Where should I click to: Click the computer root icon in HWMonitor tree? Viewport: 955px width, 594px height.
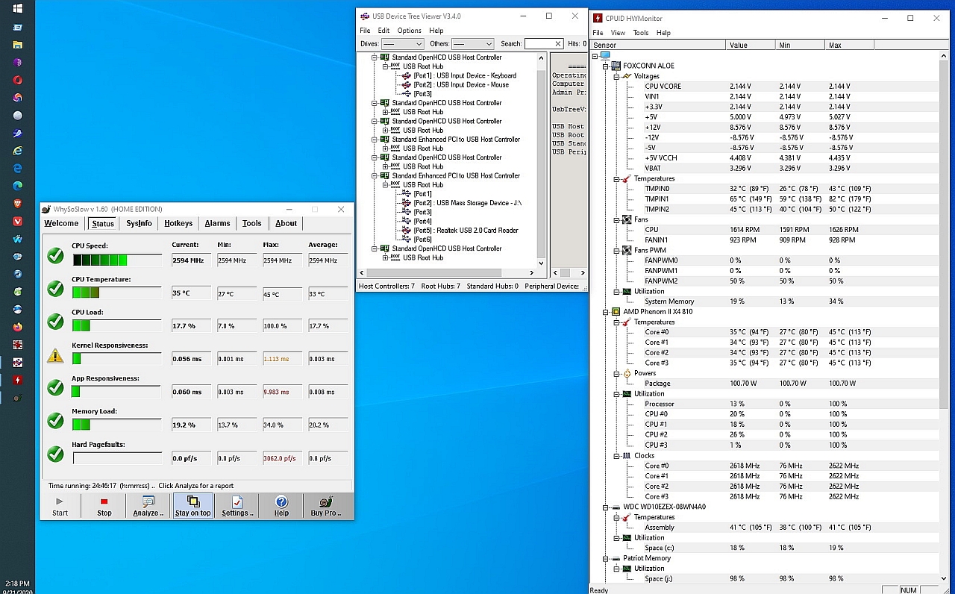(605, 55)
